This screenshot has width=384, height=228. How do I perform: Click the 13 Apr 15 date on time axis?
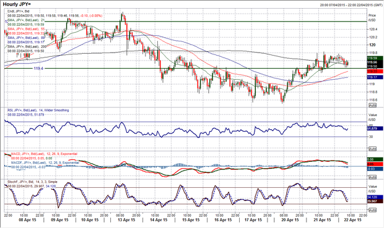click(x=126, y=220)
